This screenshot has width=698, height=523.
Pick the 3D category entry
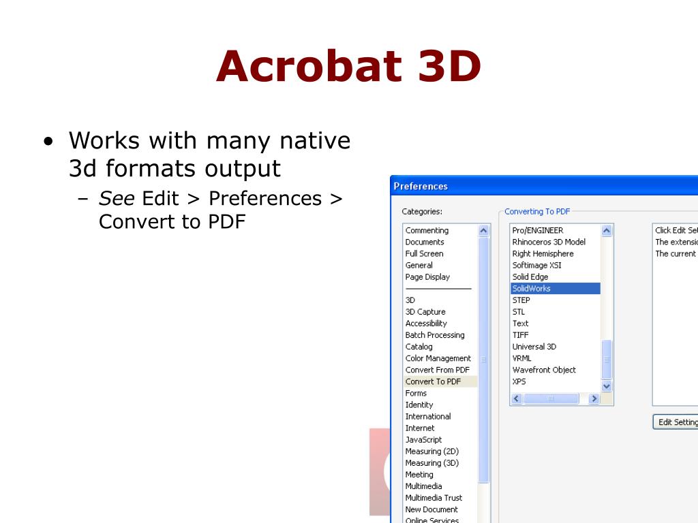pyautogui.click(x=410, y=300)
